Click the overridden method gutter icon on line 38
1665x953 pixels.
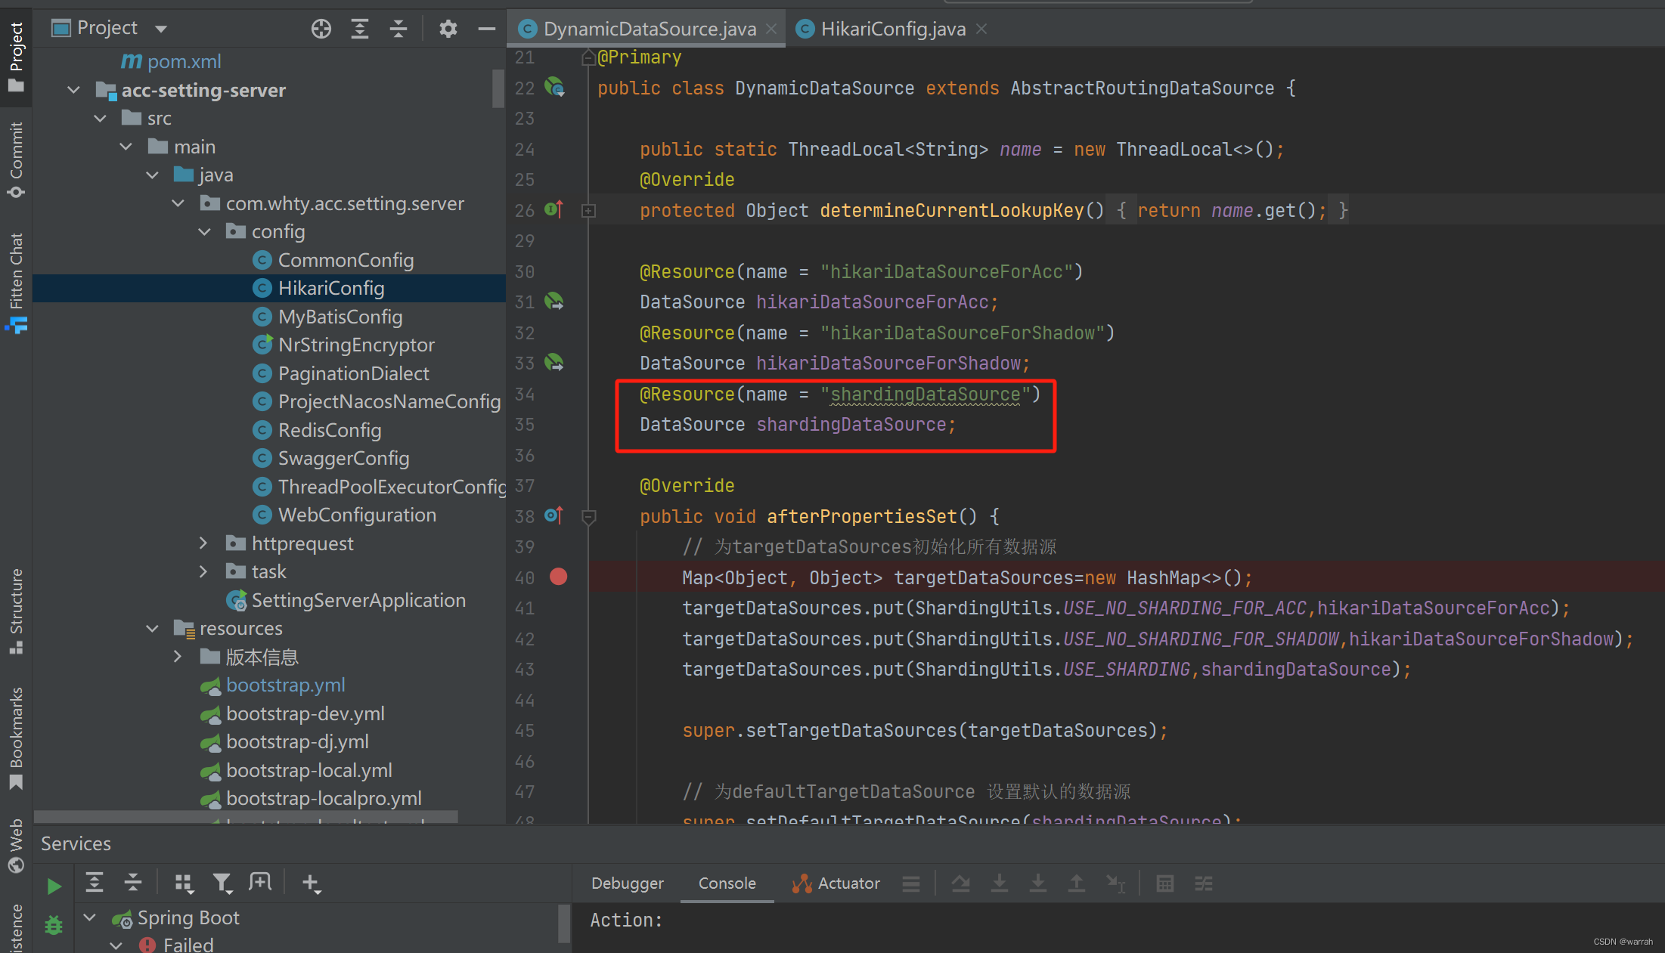click(x=554, y=516)
